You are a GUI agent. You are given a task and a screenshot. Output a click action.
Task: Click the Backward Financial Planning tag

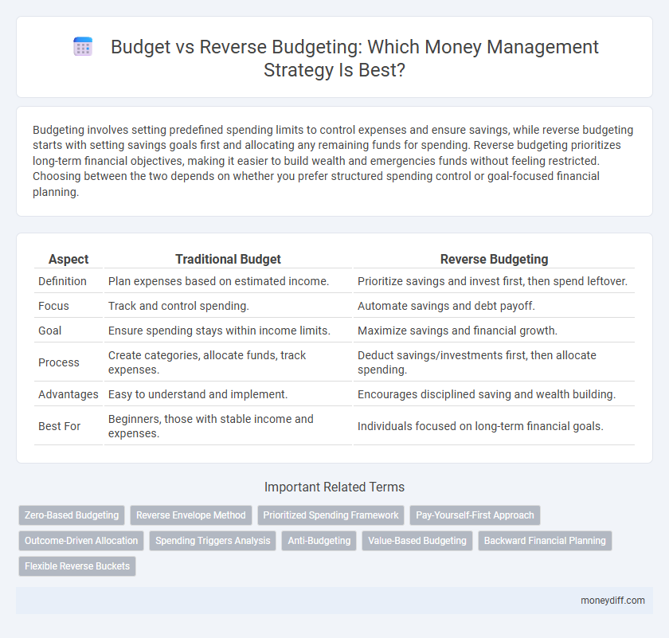point(545,541)
